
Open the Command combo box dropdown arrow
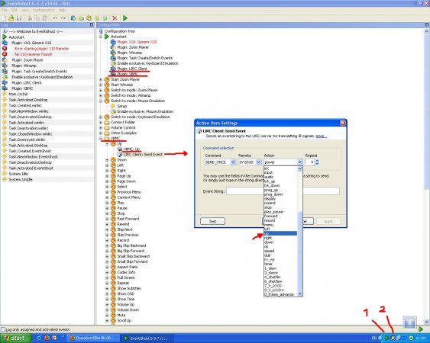coord(233,162)
